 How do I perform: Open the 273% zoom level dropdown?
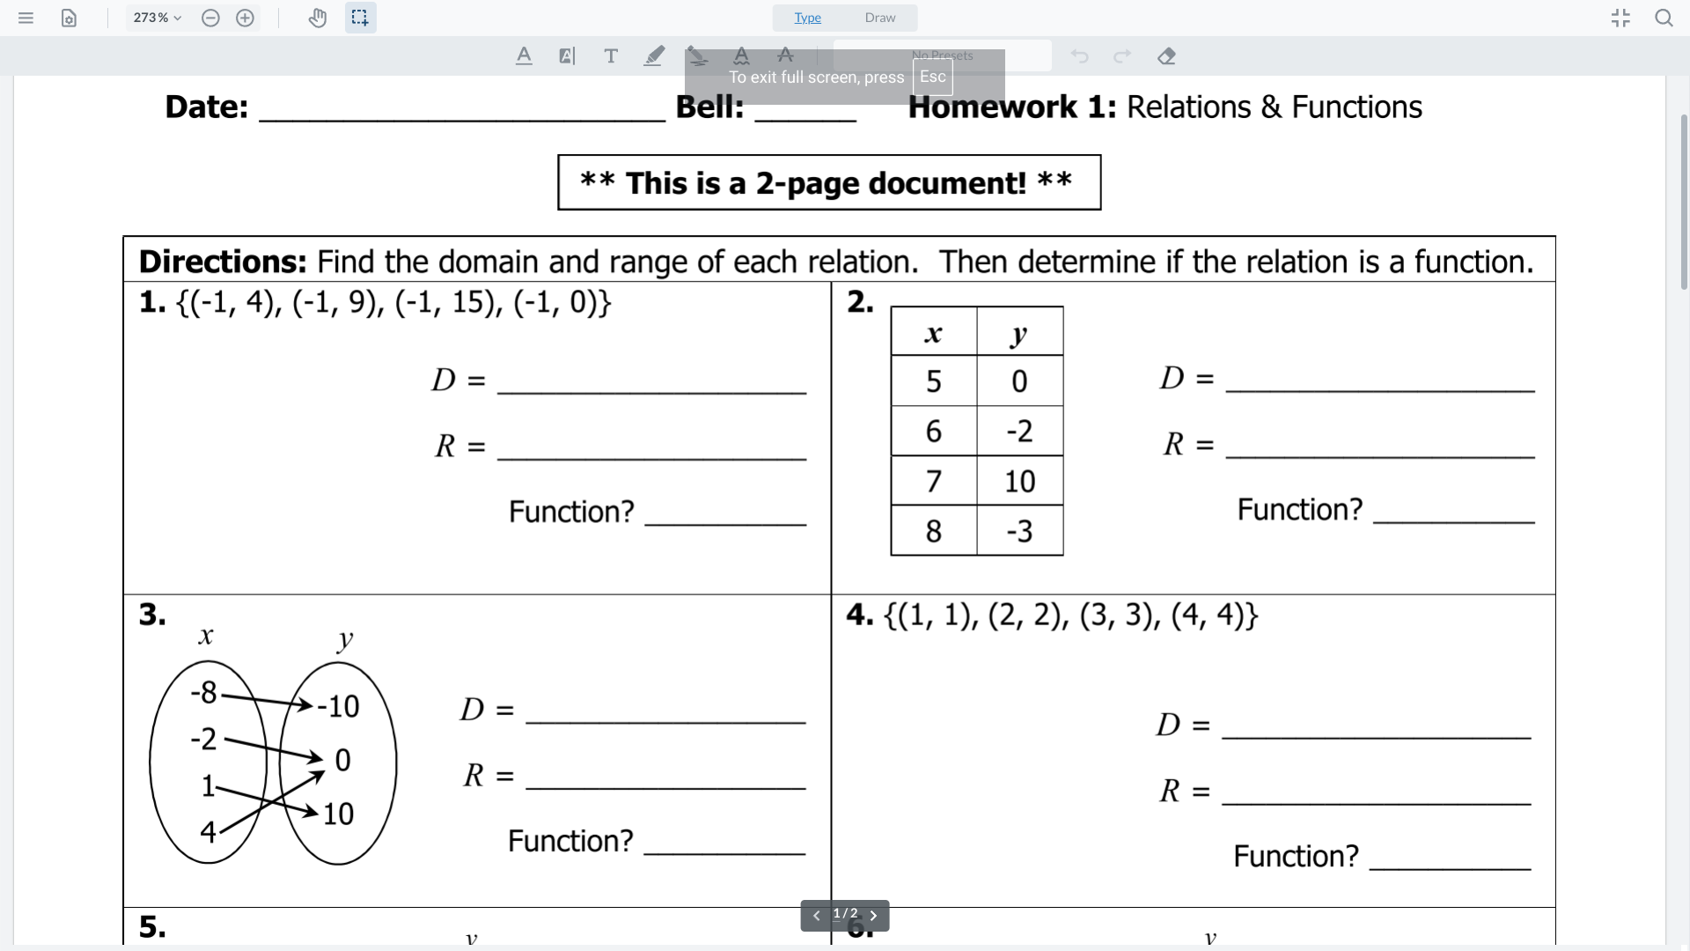(158, 18)
